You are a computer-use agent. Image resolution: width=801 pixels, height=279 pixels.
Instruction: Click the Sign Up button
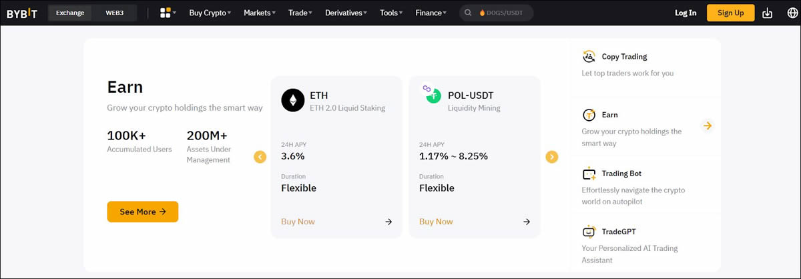tap(730, 13)
